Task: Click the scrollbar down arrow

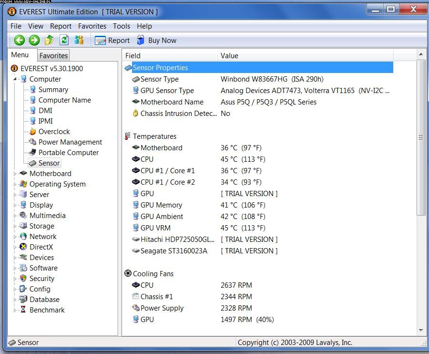Action: 421,330
